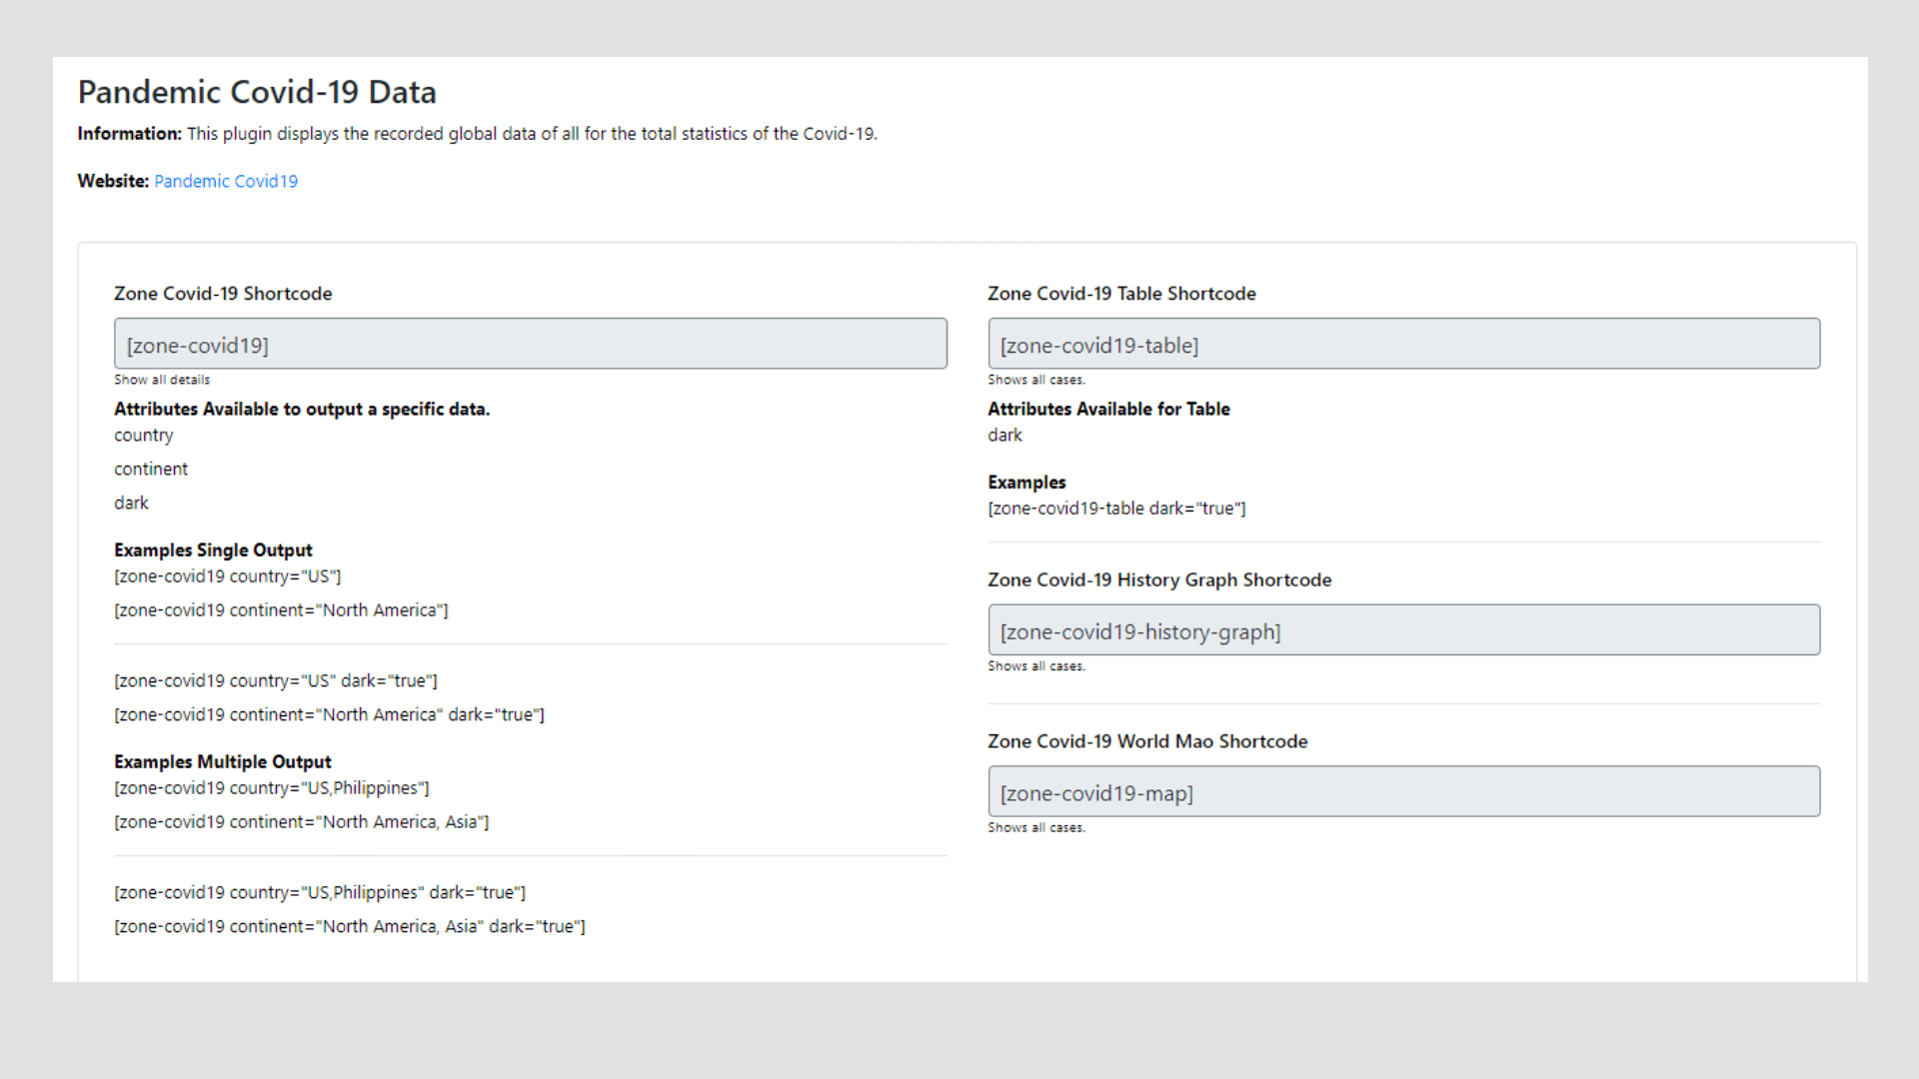Click the country="US,Philippines" example without dark
This screenshot has height=1079, width=1919.
(271, 788)
